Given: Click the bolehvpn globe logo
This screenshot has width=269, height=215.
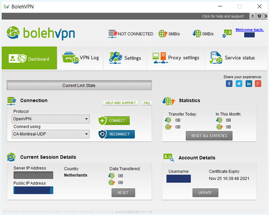Looking at the screenshot, I should (13, 33).
